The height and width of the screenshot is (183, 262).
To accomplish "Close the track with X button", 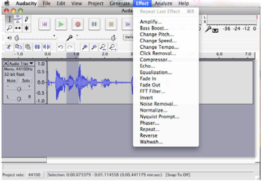I will click(x=6, y=63).
